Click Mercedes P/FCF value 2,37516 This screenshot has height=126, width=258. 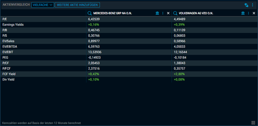click(x=94, y=69)
